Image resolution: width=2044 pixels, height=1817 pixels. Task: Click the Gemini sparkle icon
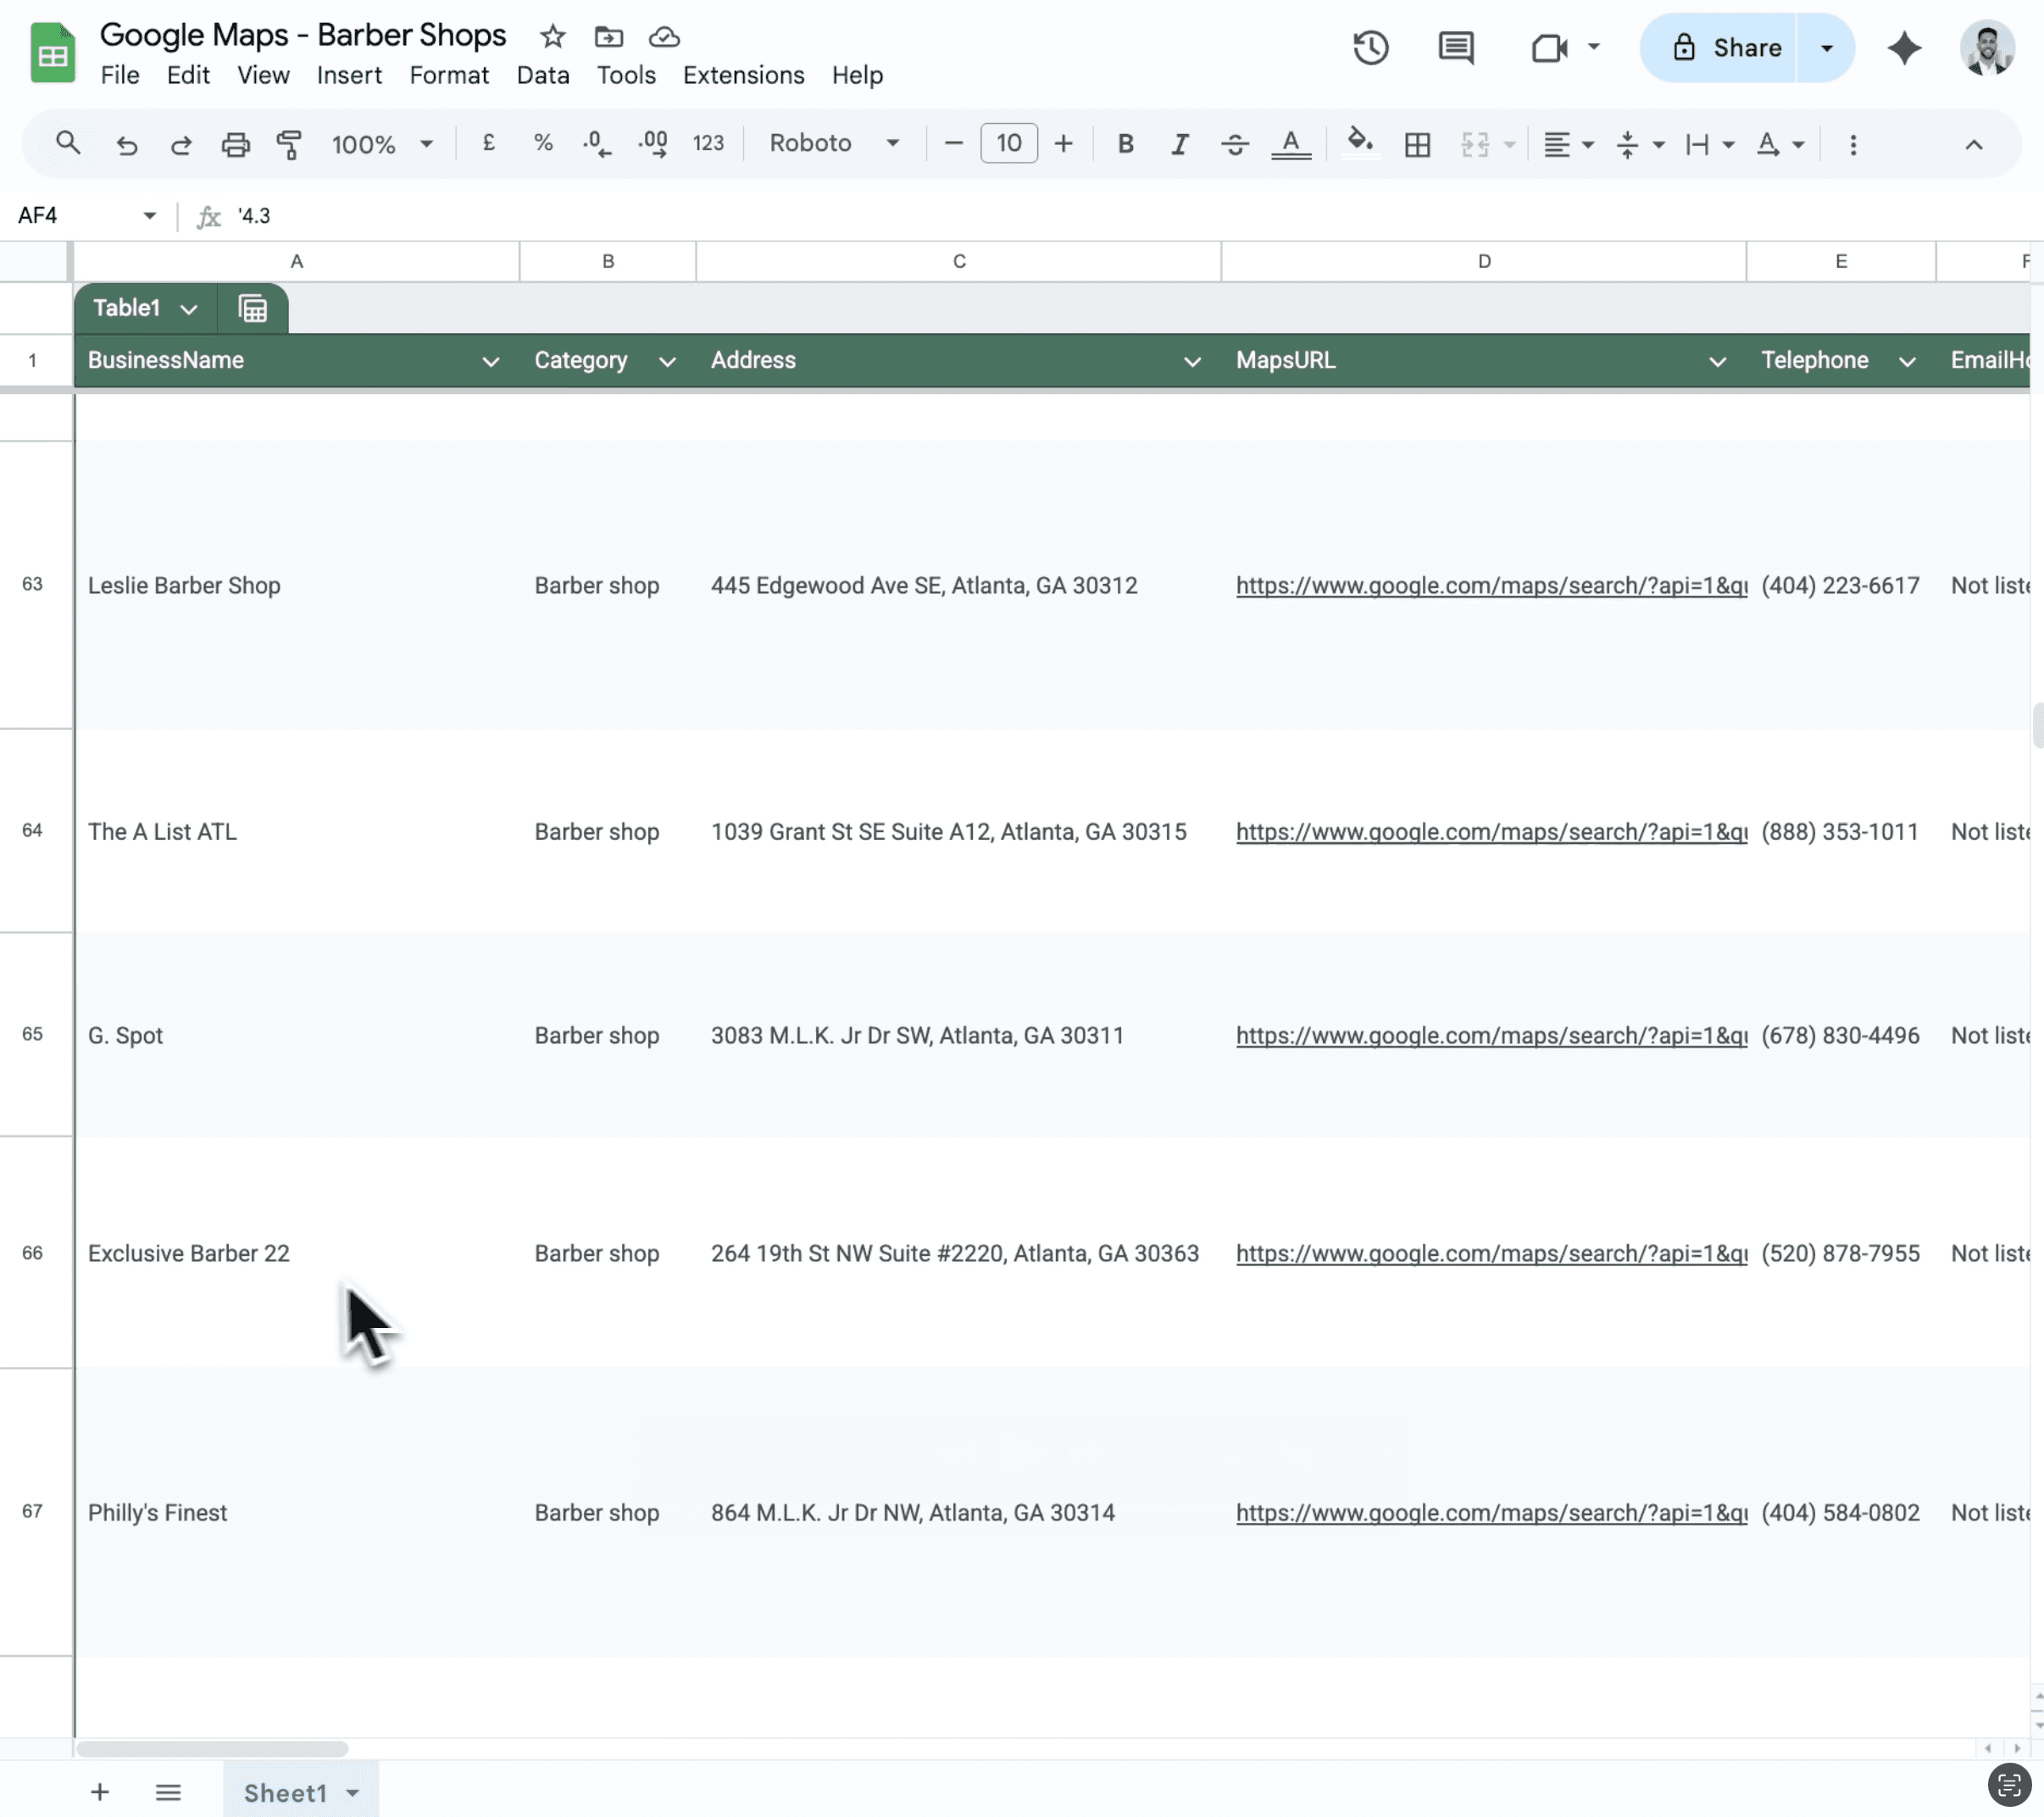(x=1904, y=47)
